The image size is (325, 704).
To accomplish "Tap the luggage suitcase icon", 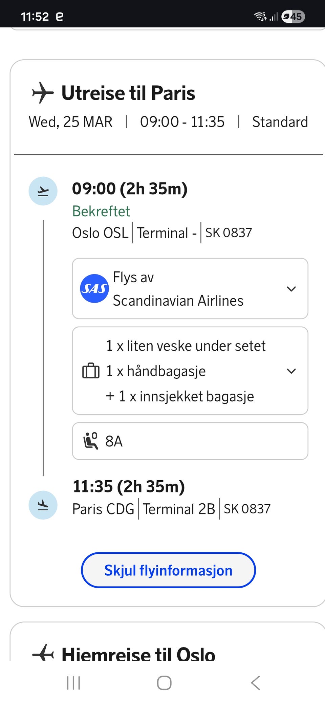I will 91,371.
